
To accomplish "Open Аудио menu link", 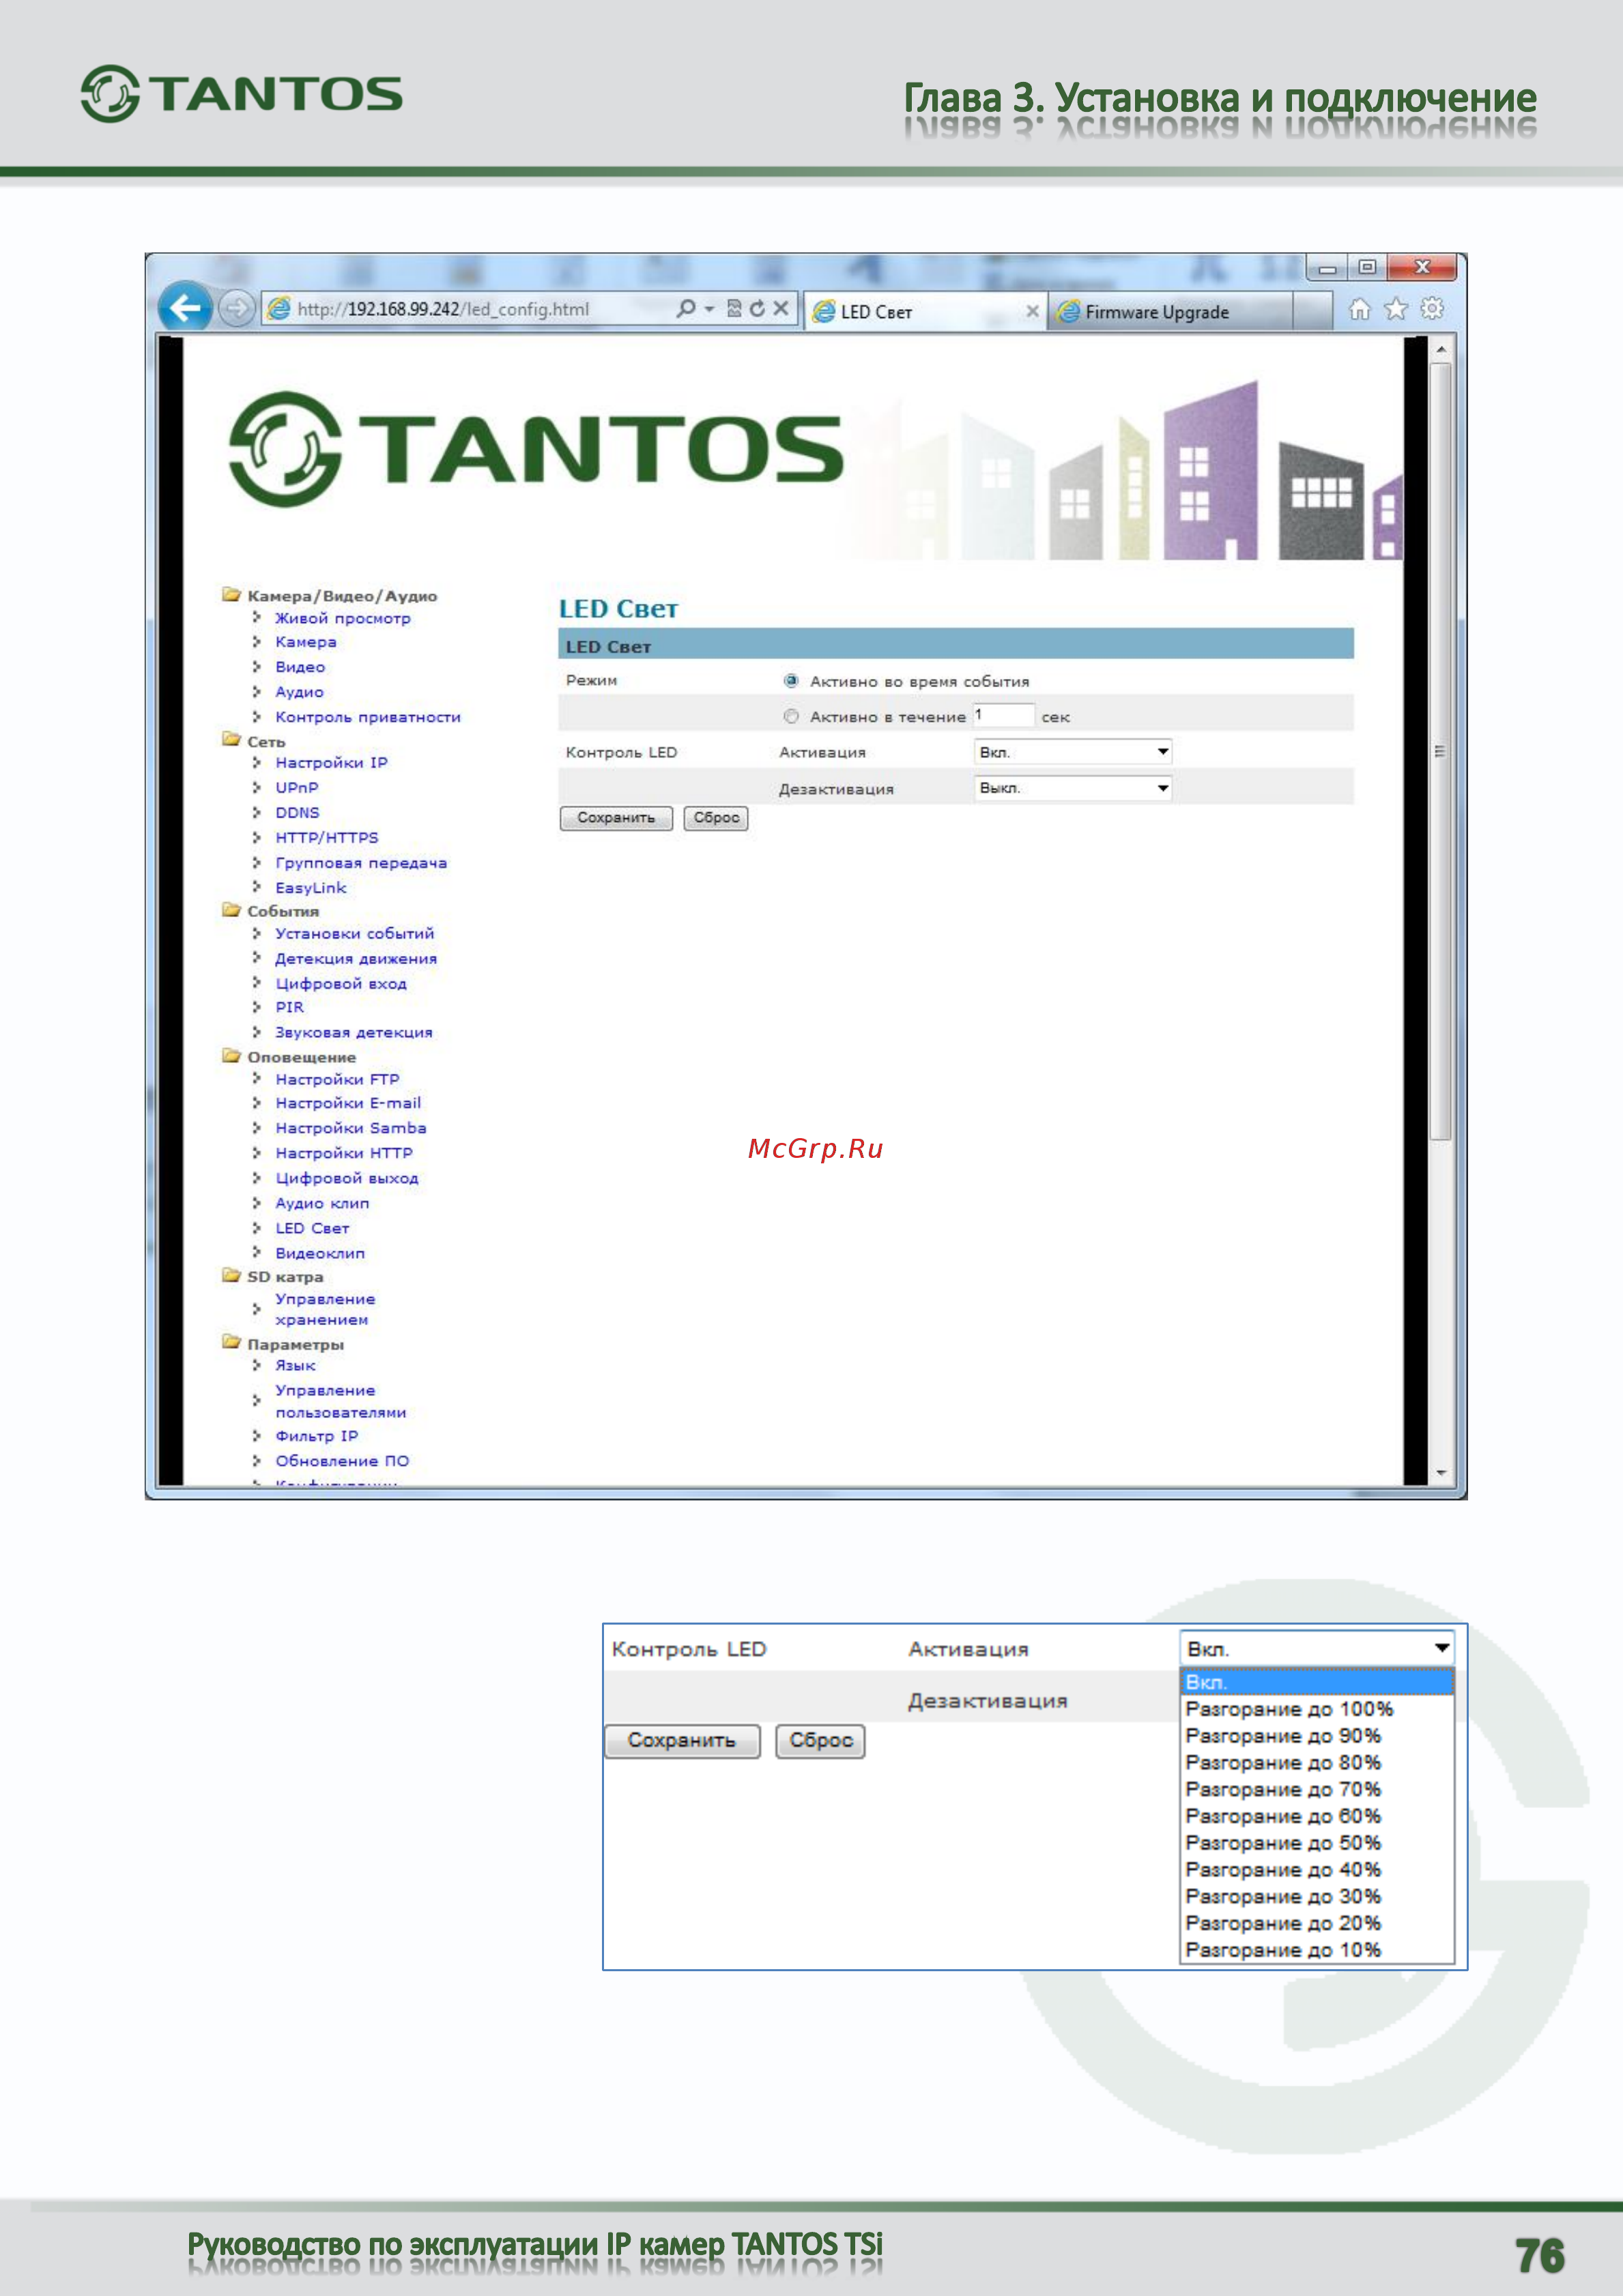I will (x=299, y=692).
